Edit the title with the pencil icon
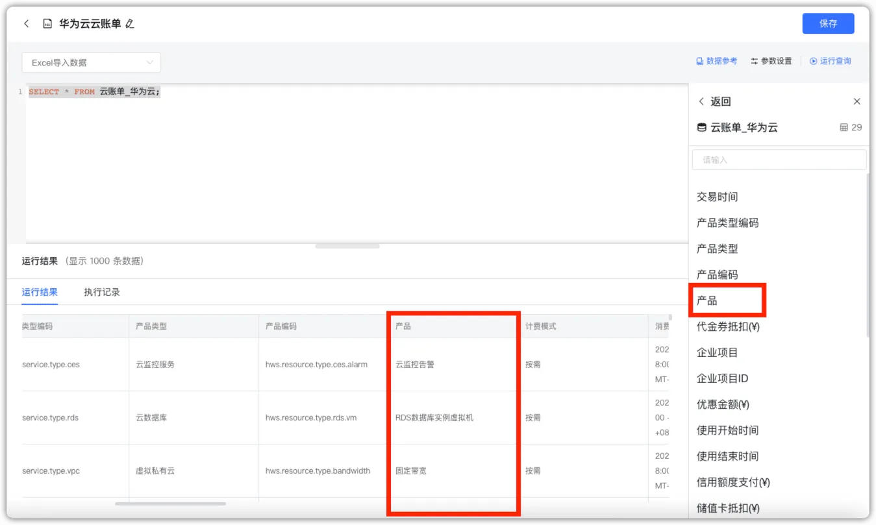876x525 pixels. (129, 23)
